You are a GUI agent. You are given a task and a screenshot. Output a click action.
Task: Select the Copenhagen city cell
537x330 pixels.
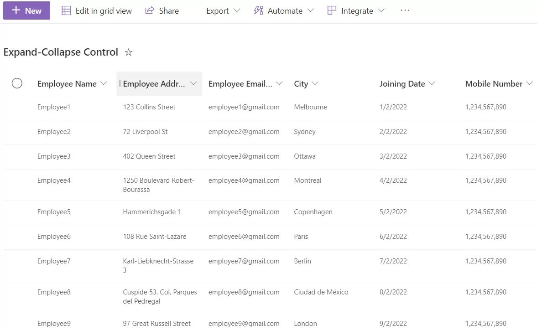click(313, 212)
